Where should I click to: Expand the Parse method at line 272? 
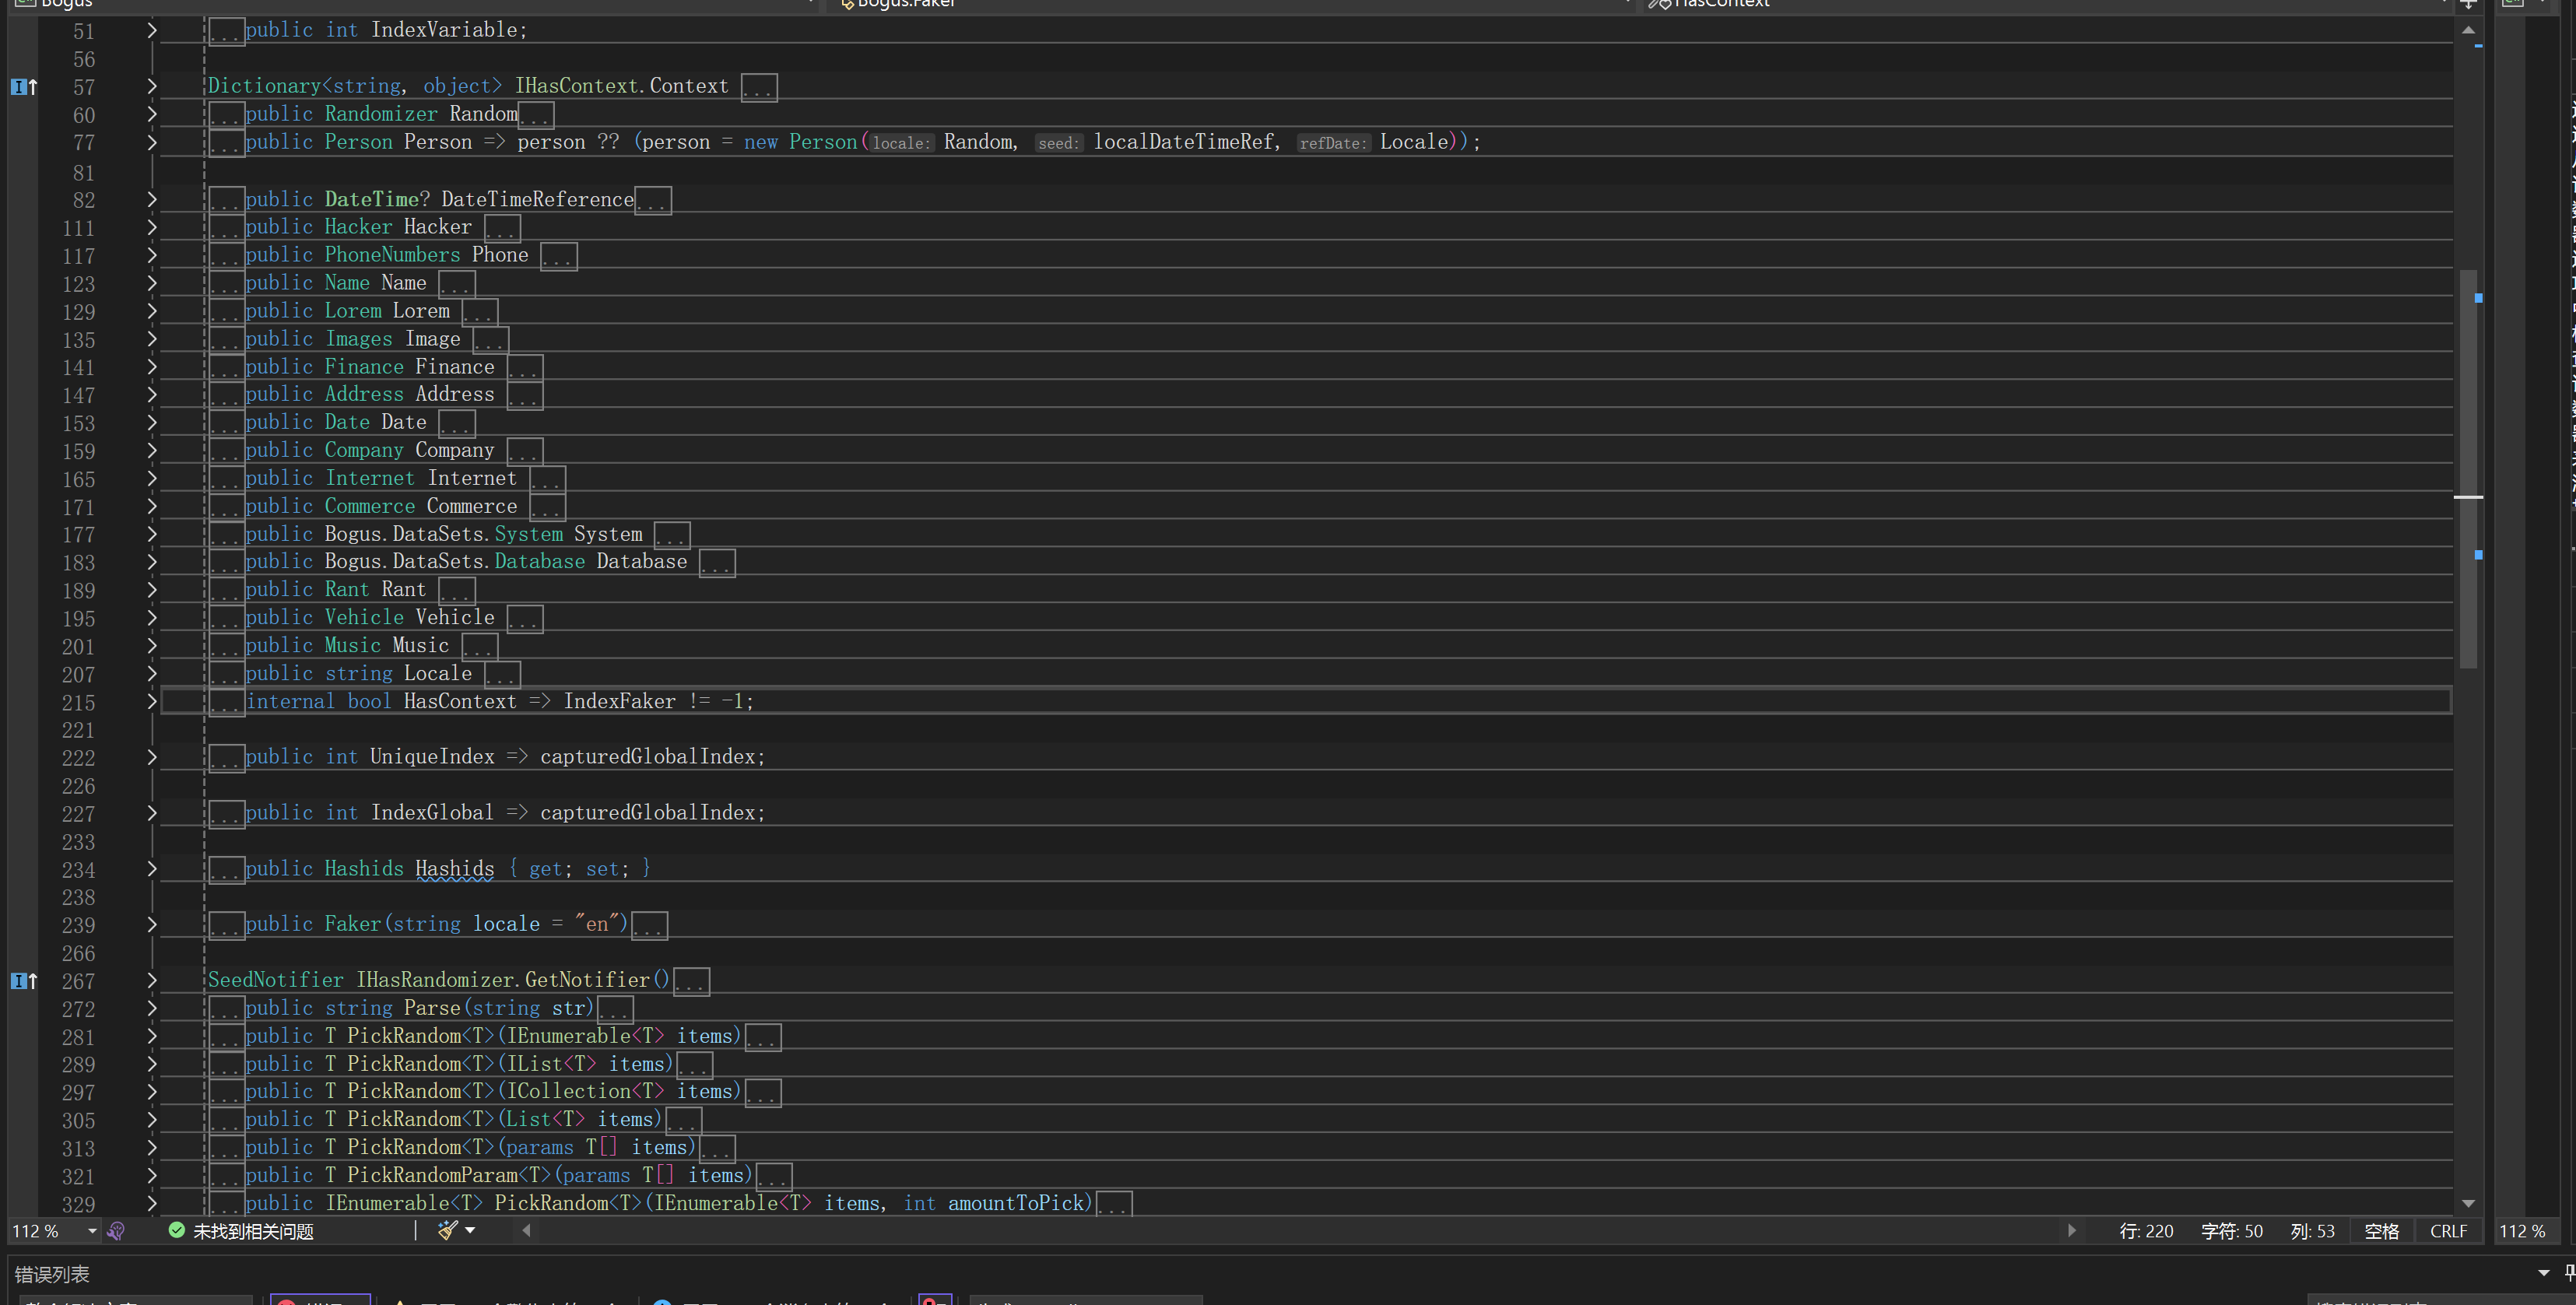pos(152,1008)
